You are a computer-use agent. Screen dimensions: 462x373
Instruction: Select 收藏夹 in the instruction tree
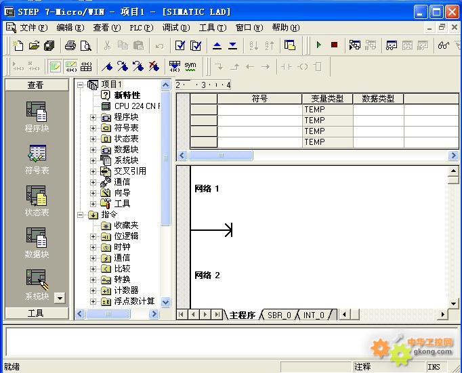[126, 226]
